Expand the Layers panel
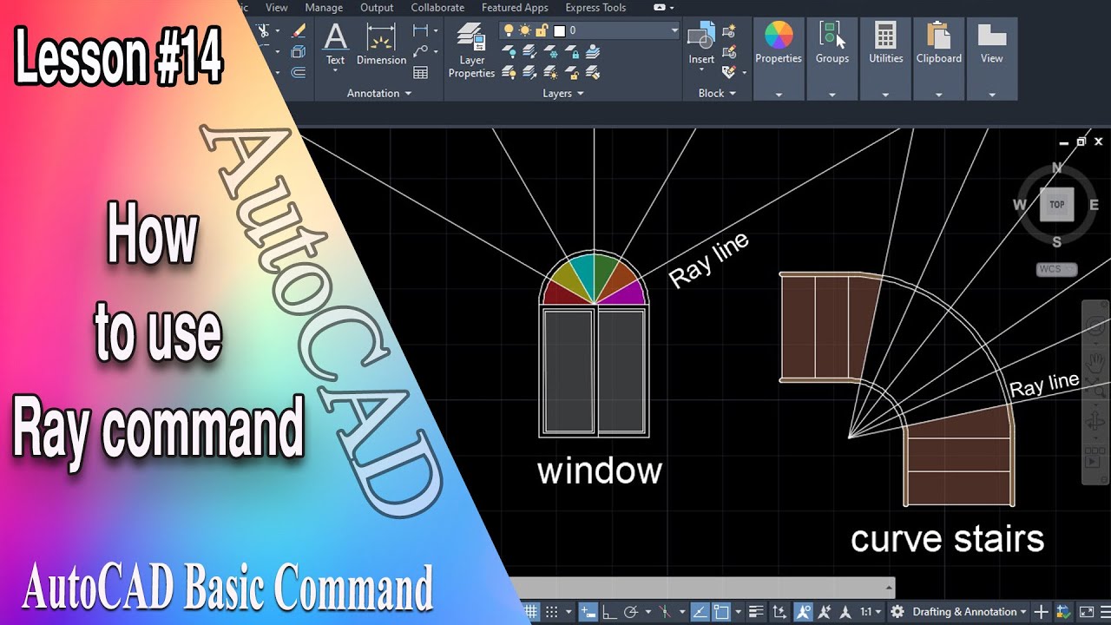 [x=563, y=93]
